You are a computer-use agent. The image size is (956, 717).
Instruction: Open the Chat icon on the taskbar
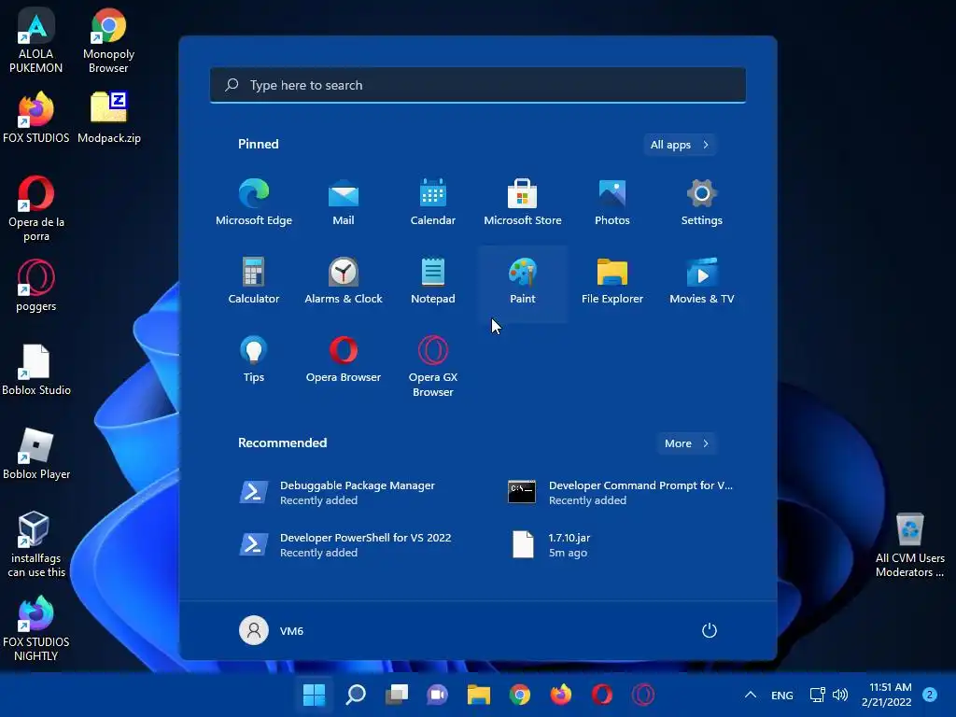[438, 695]
